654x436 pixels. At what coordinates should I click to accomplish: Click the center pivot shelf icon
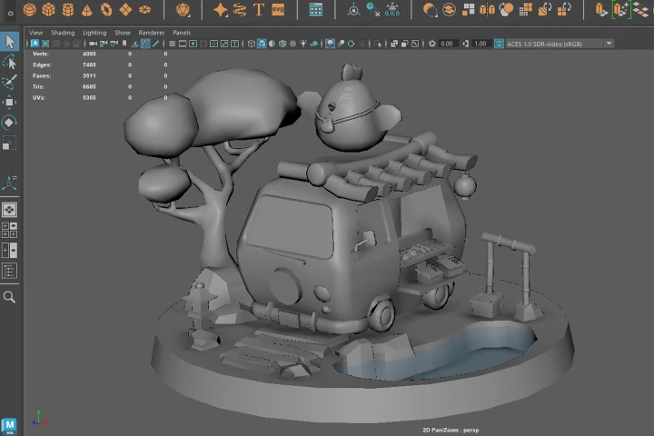pyautogui.click(x=353, y=10)
